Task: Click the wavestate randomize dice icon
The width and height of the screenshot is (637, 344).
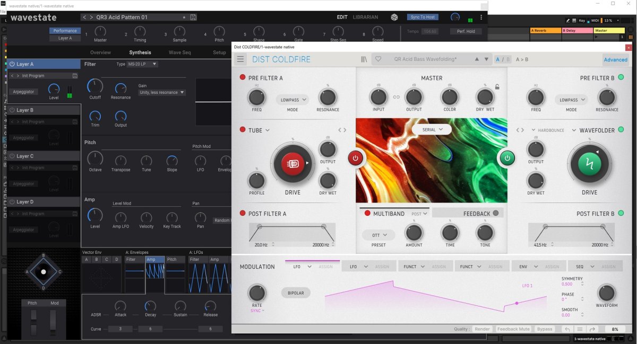Action: click(x=394, y=17)
